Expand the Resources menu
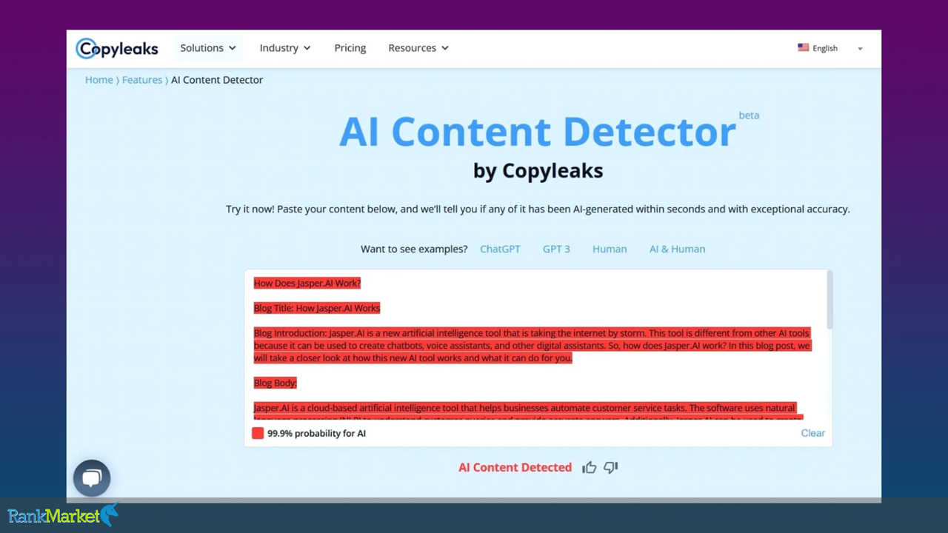Image resolution: width=948 pixels, height=533 pixels. click(x=418, y=48)
